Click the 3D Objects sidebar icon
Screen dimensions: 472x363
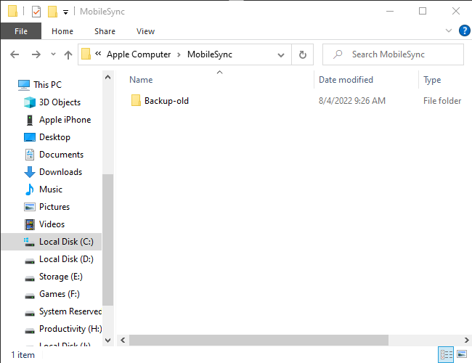pyautogui.click(x=30, y=102)
